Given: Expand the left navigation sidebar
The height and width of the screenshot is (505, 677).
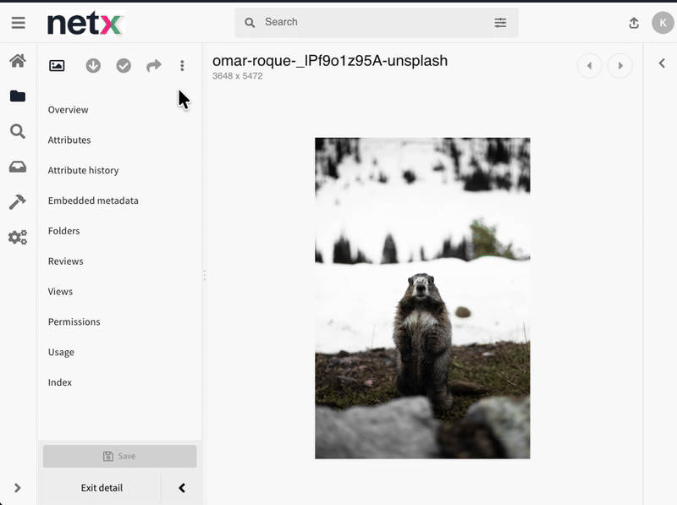Looking at the screenshot, I should pos(18,488).
